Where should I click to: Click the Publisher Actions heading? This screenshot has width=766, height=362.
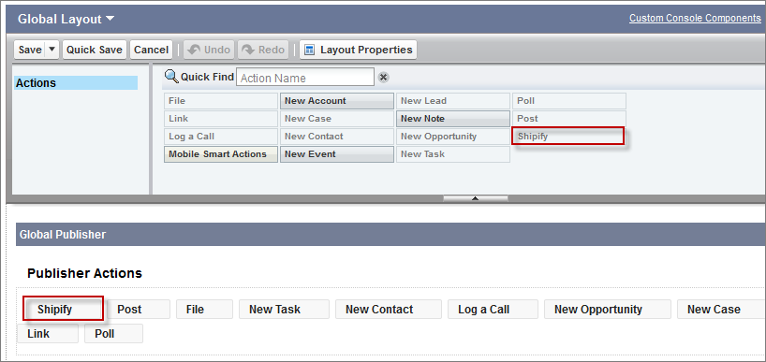point(84,273)
